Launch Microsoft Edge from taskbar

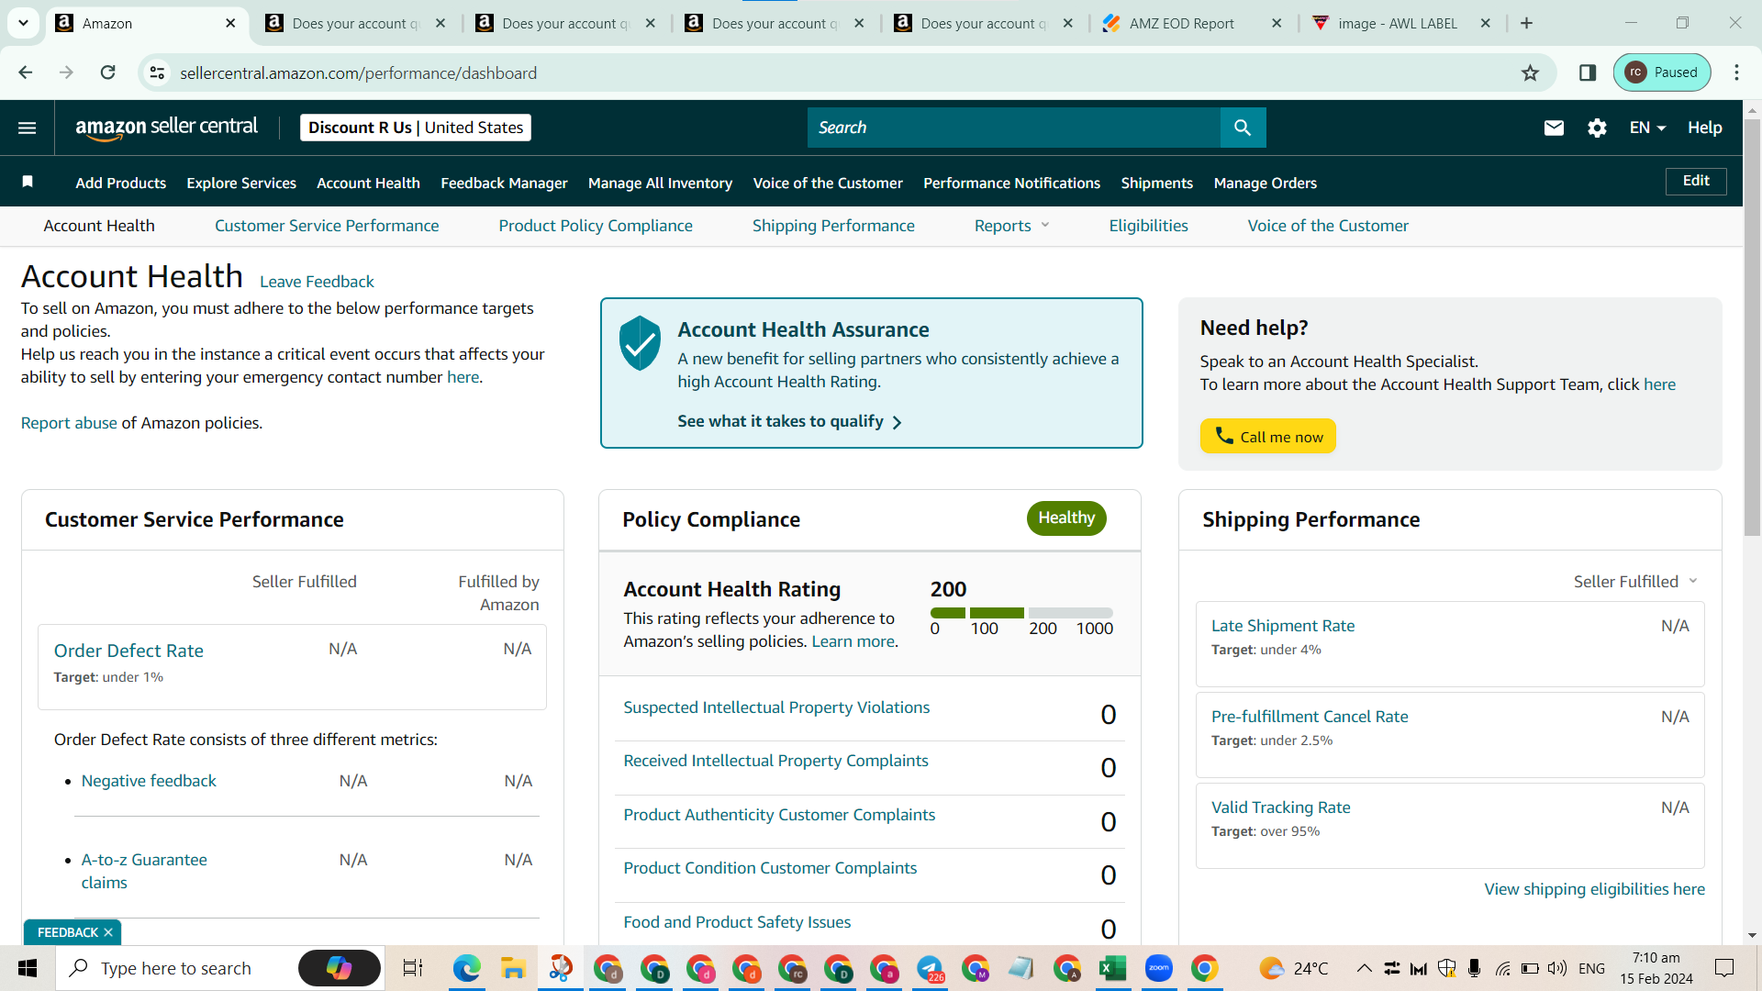pyautogui.click(x=466, y=968)
